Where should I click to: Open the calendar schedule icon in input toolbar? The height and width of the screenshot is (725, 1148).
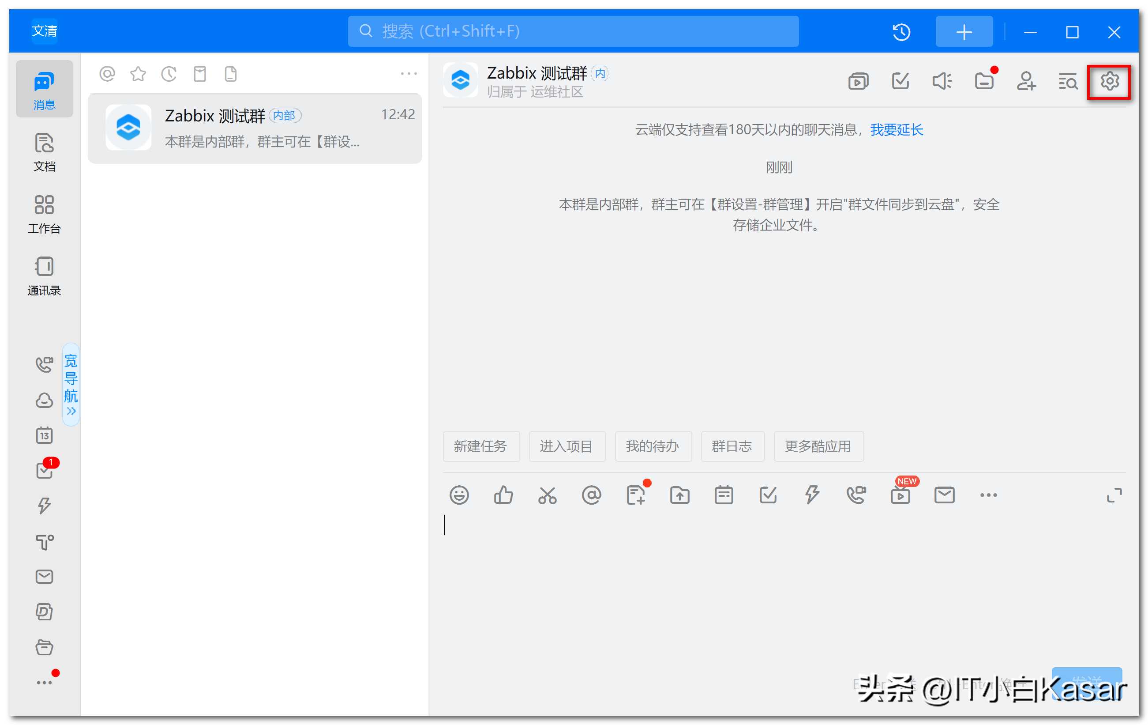pos(724,495)
